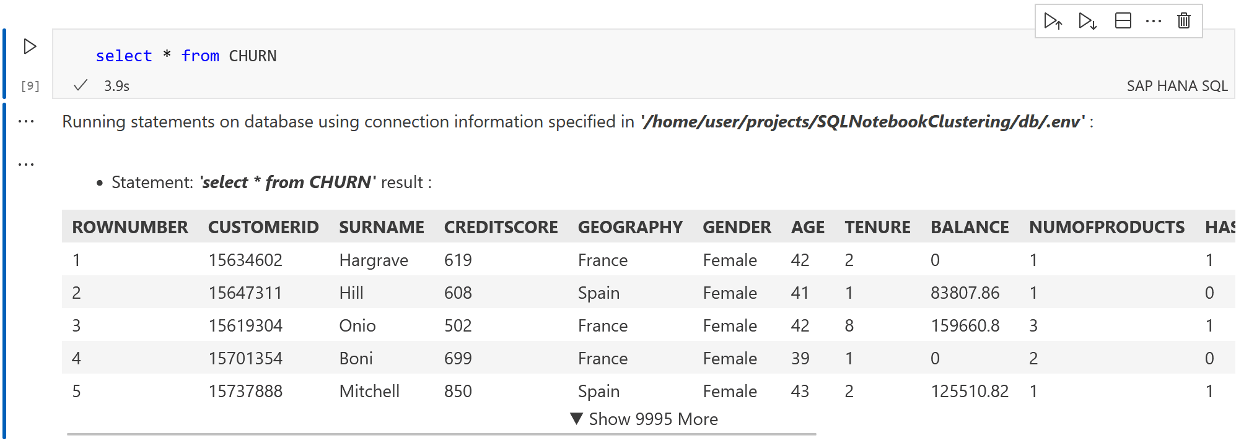This screenshot has width=1236, height=446.
Task: Click the execution success checkmark icon
Action: 81,85
